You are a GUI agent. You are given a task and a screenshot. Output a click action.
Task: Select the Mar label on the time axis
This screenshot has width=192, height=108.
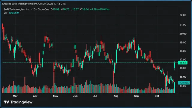tap(15, 96)
